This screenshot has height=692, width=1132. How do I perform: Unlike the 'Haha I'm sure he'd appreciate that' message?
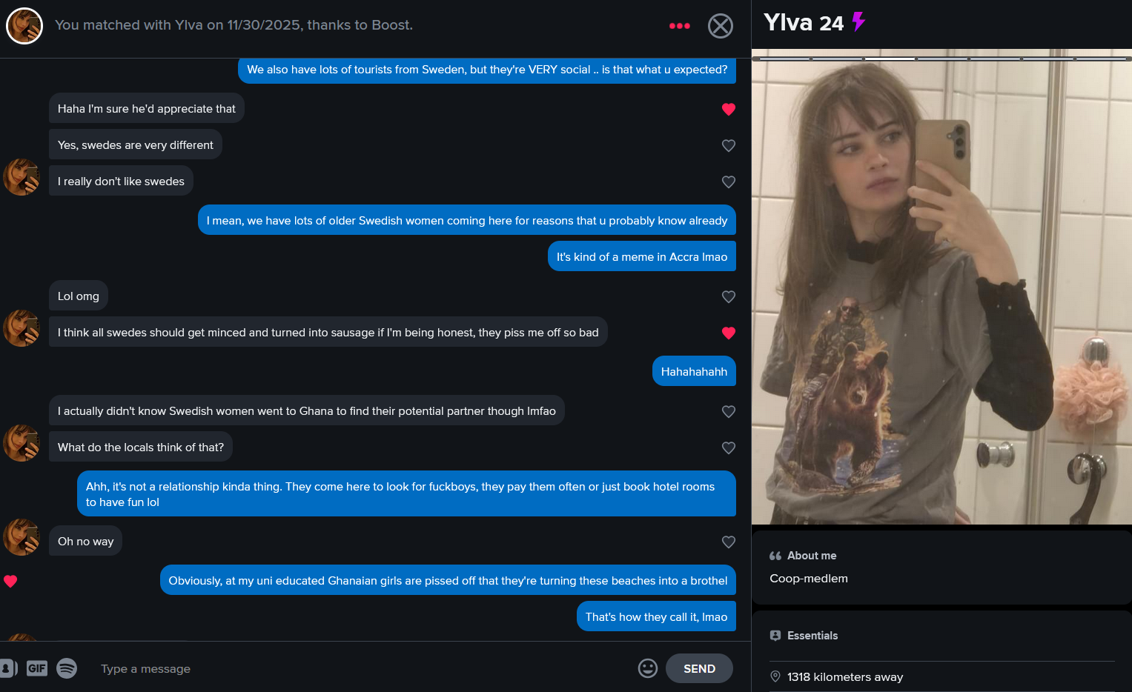[x=729, y=109]
